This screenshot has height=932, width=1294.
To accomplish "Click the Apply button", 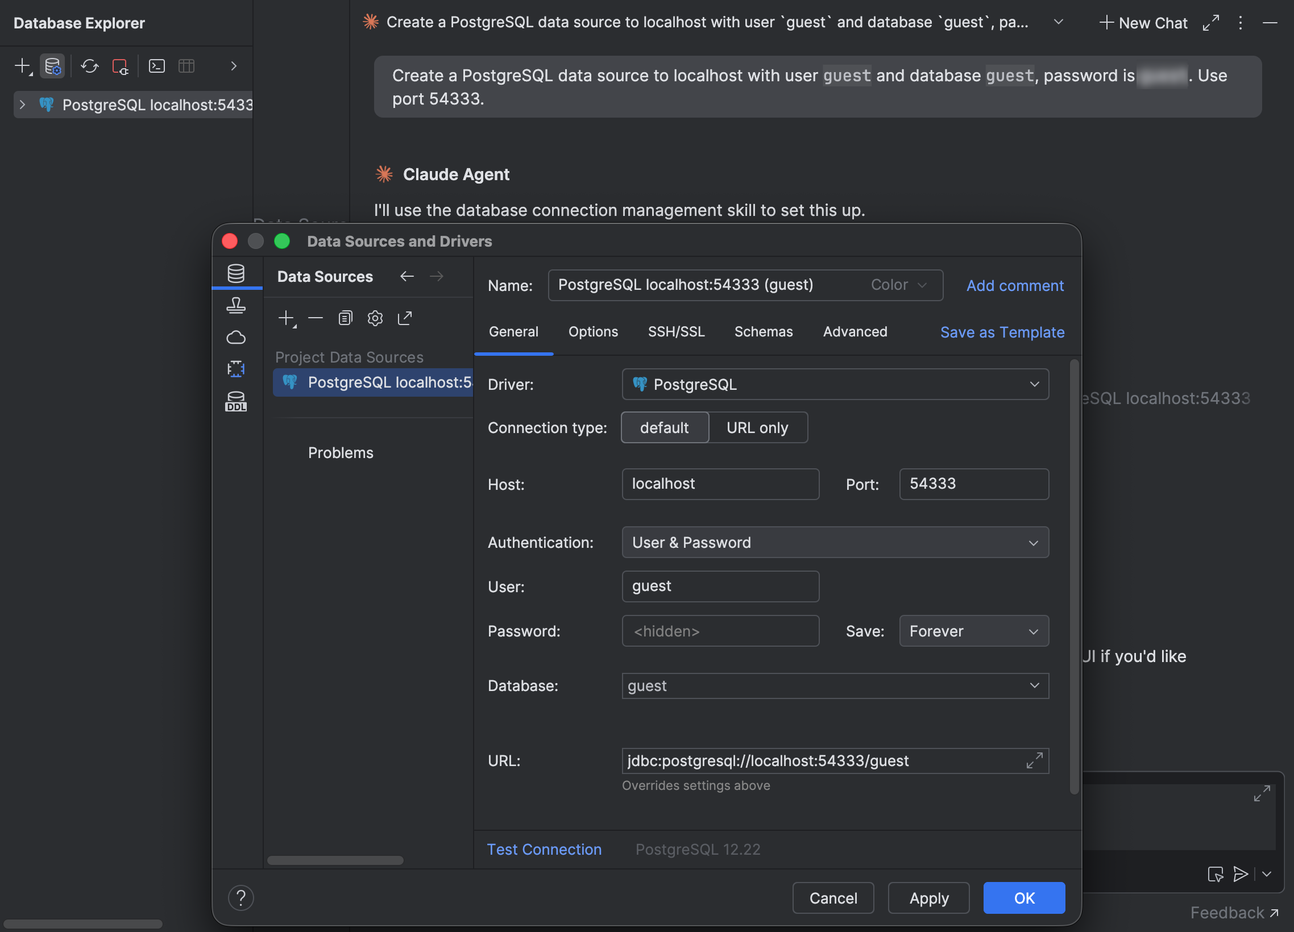I will 928,898.
